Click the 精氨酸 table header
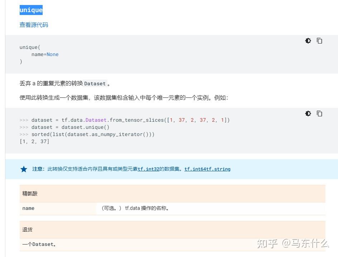Image resolution: width=338 pixels, height=257 pixels. coord(30,193)
